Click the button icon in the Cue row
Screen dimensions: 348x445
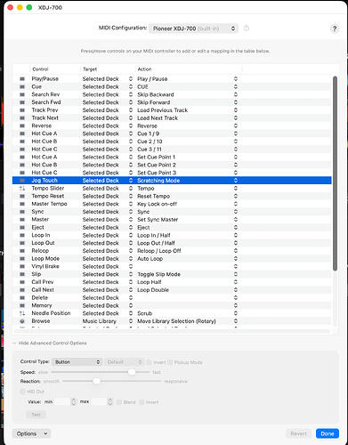pos(22,86)
